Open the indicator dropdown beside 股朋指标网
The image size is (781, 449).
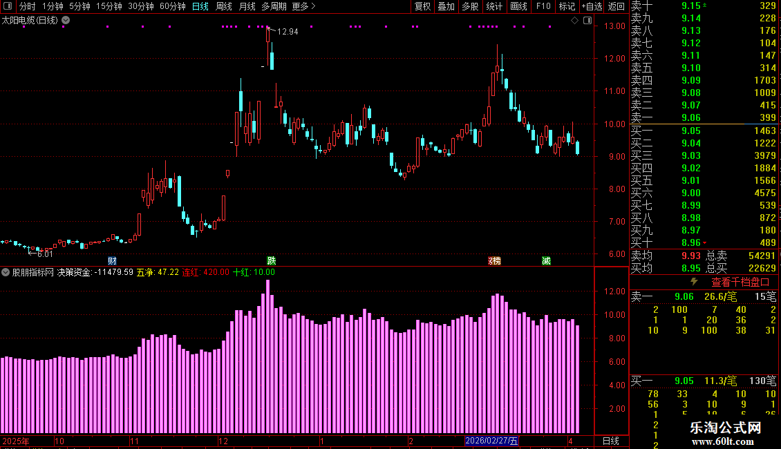[6, 272]
